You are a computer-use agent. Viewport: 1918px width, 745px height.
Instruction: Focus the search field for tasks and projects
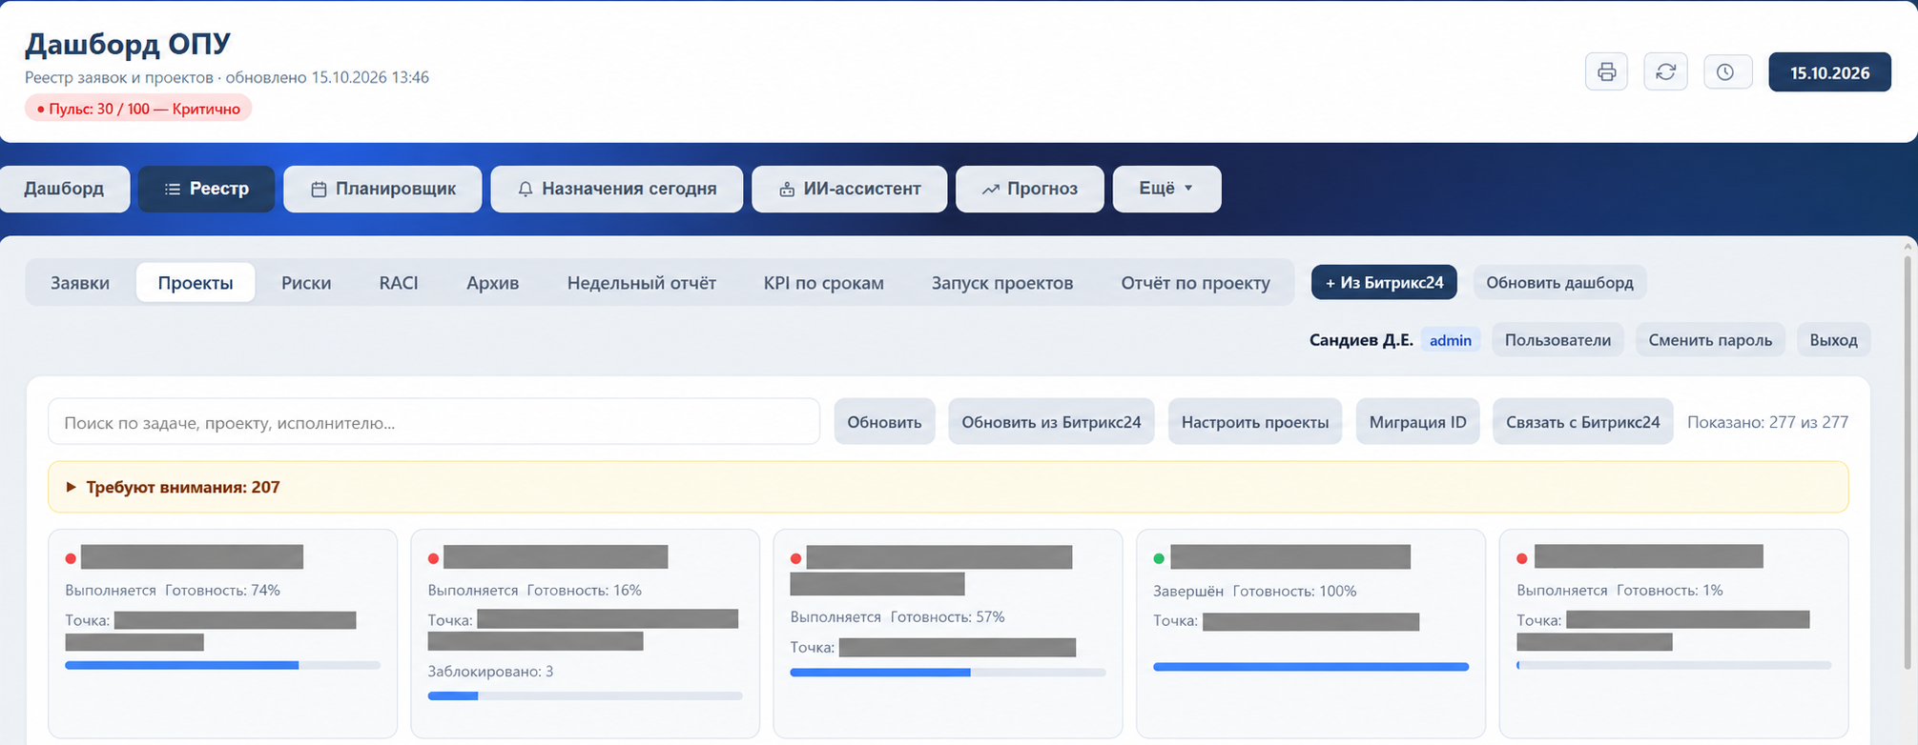coord(434,422)
